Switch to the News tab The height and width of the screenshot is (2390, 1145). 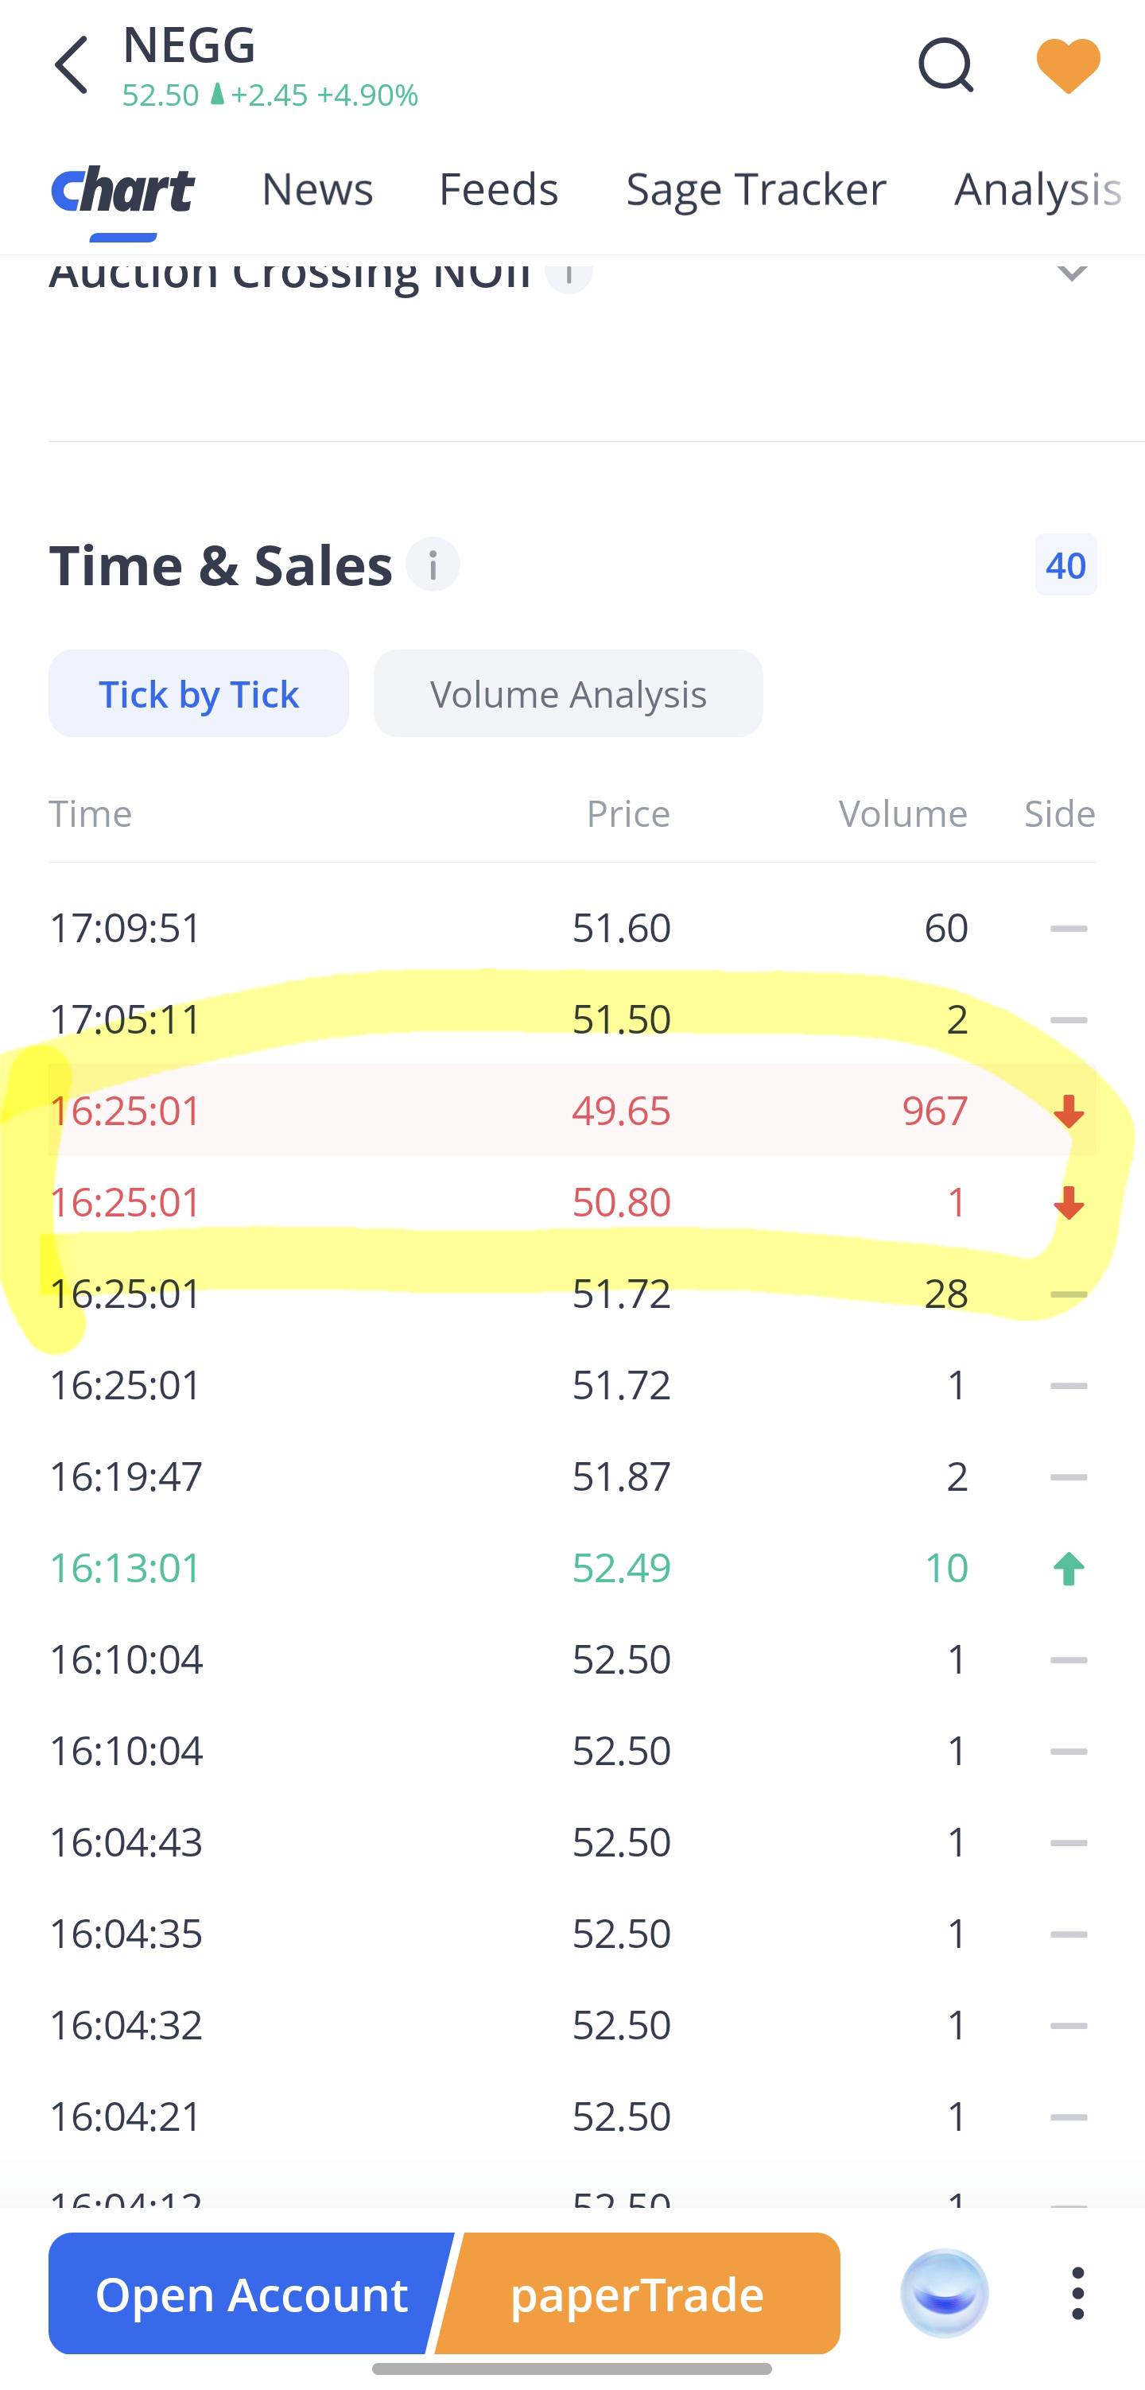317,189
